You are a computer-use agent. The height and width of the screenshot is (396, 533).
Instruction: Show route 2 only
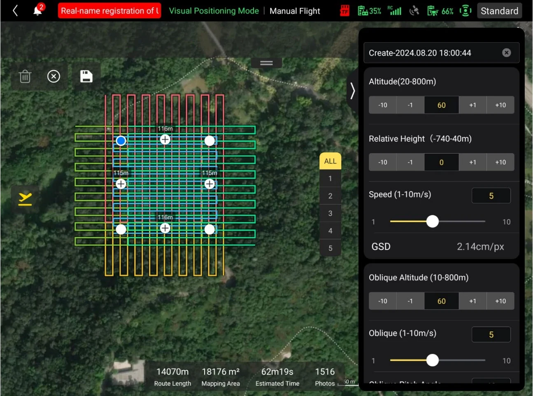330,196
